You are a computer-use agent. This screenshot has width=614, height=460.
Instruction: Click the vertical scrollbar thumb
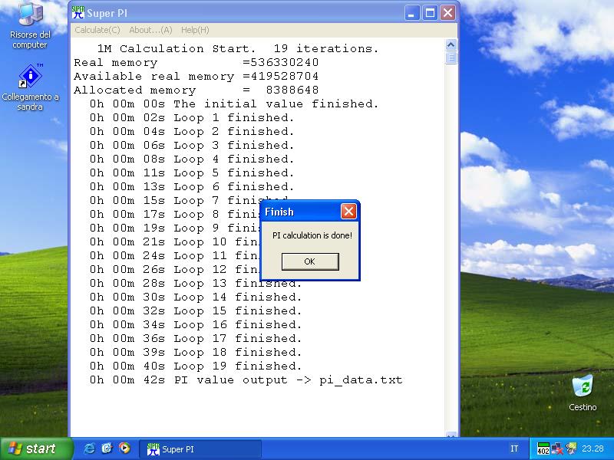(451, 58)
